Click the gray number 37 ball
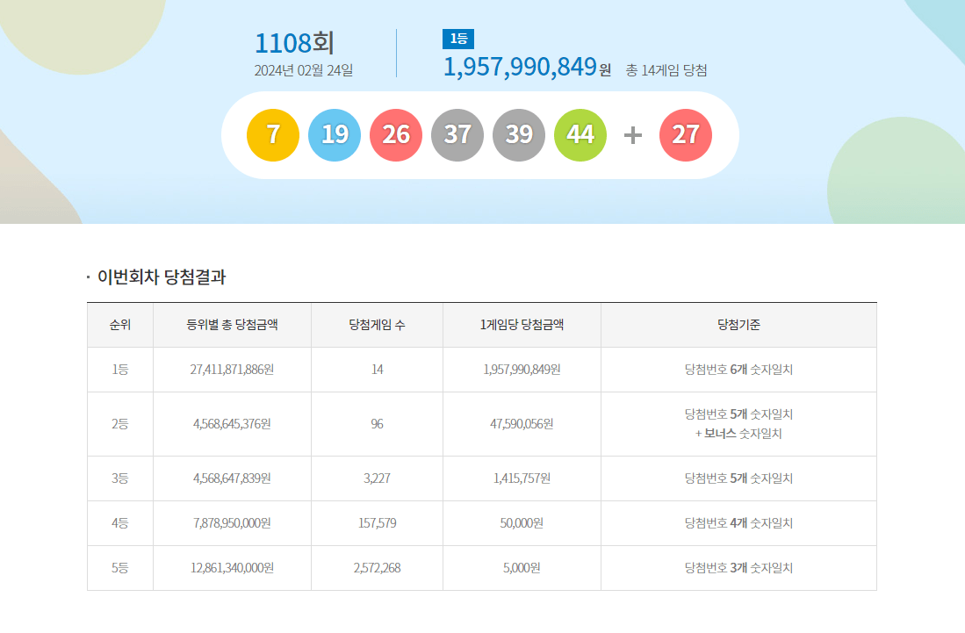 pyautogui.click(x=457, y=135)
